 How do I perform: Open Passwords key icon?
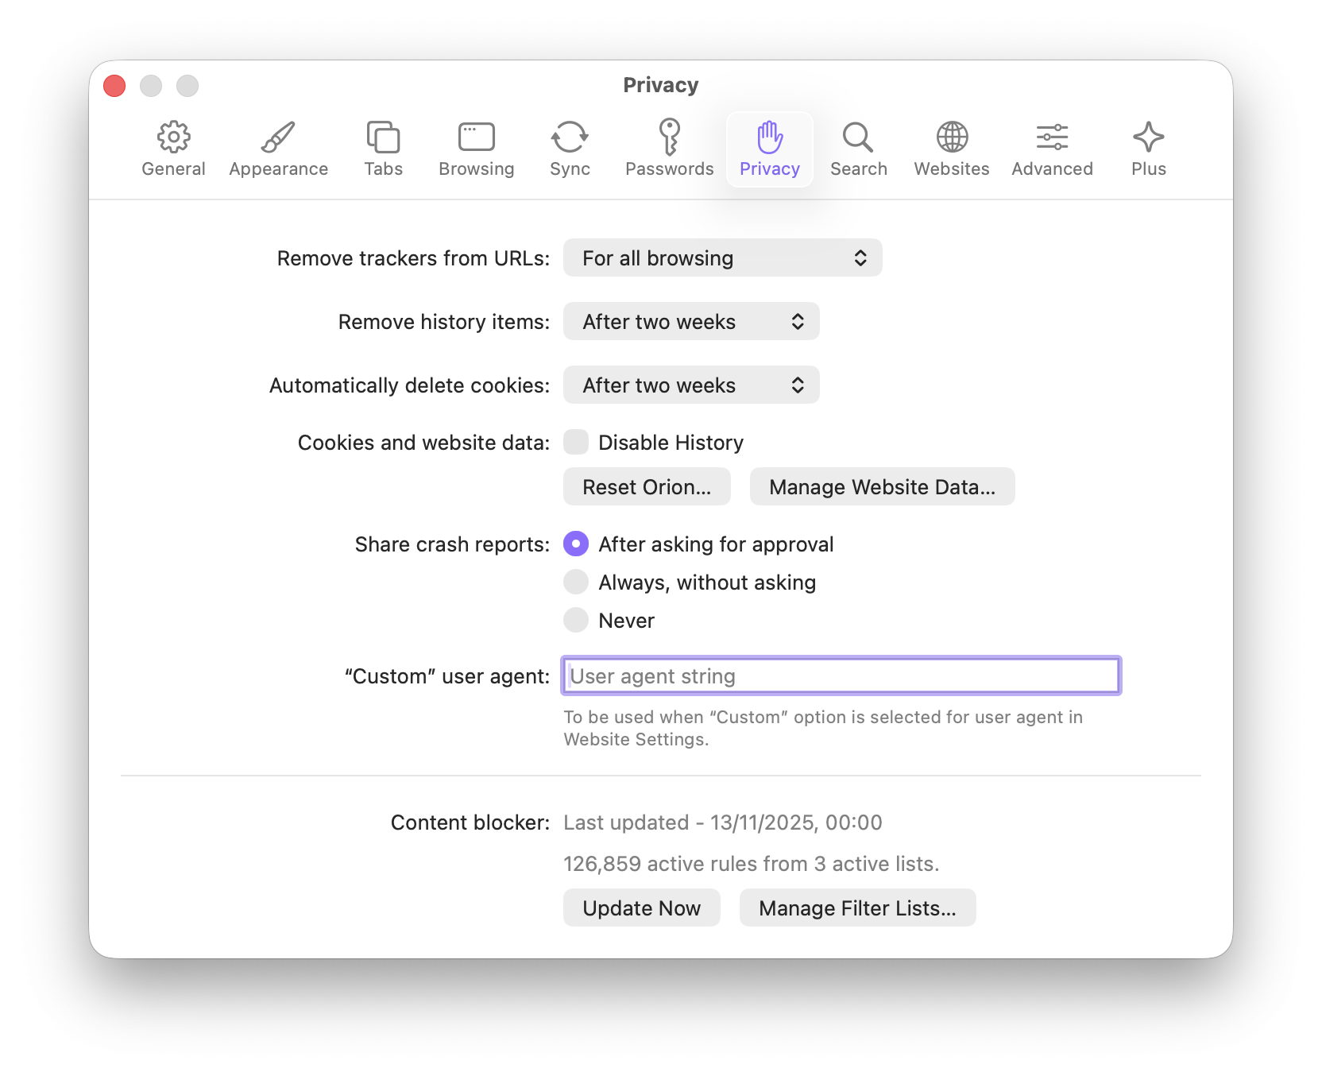[669, 137]
